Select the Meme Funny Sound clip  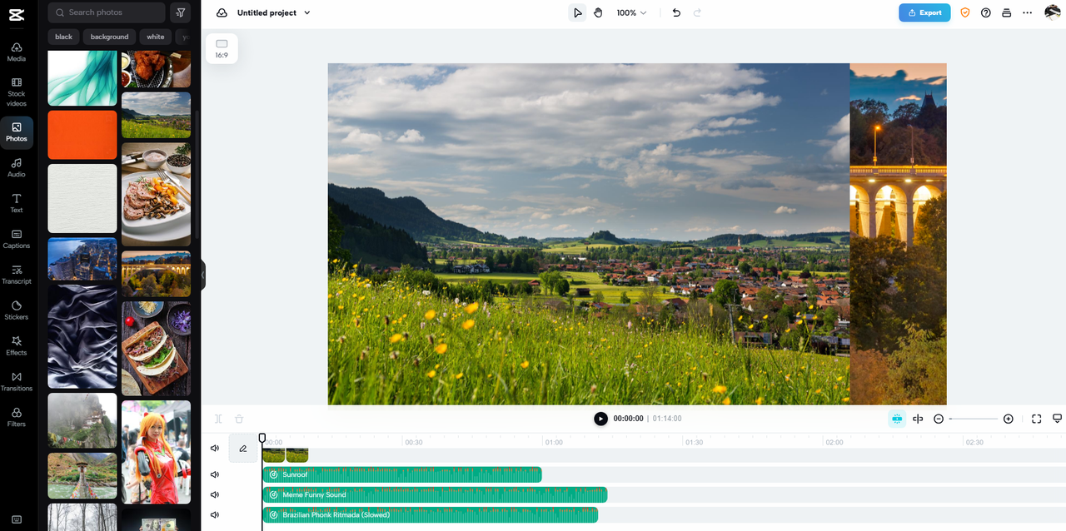(x=435, y=494)
